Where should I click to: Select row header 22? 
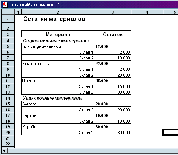[x=8, y=144]
